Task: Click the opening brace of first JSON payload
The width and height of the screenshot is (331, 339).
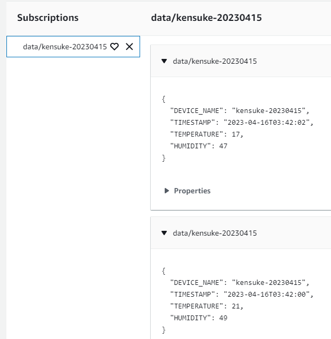Action: point(164,99)
